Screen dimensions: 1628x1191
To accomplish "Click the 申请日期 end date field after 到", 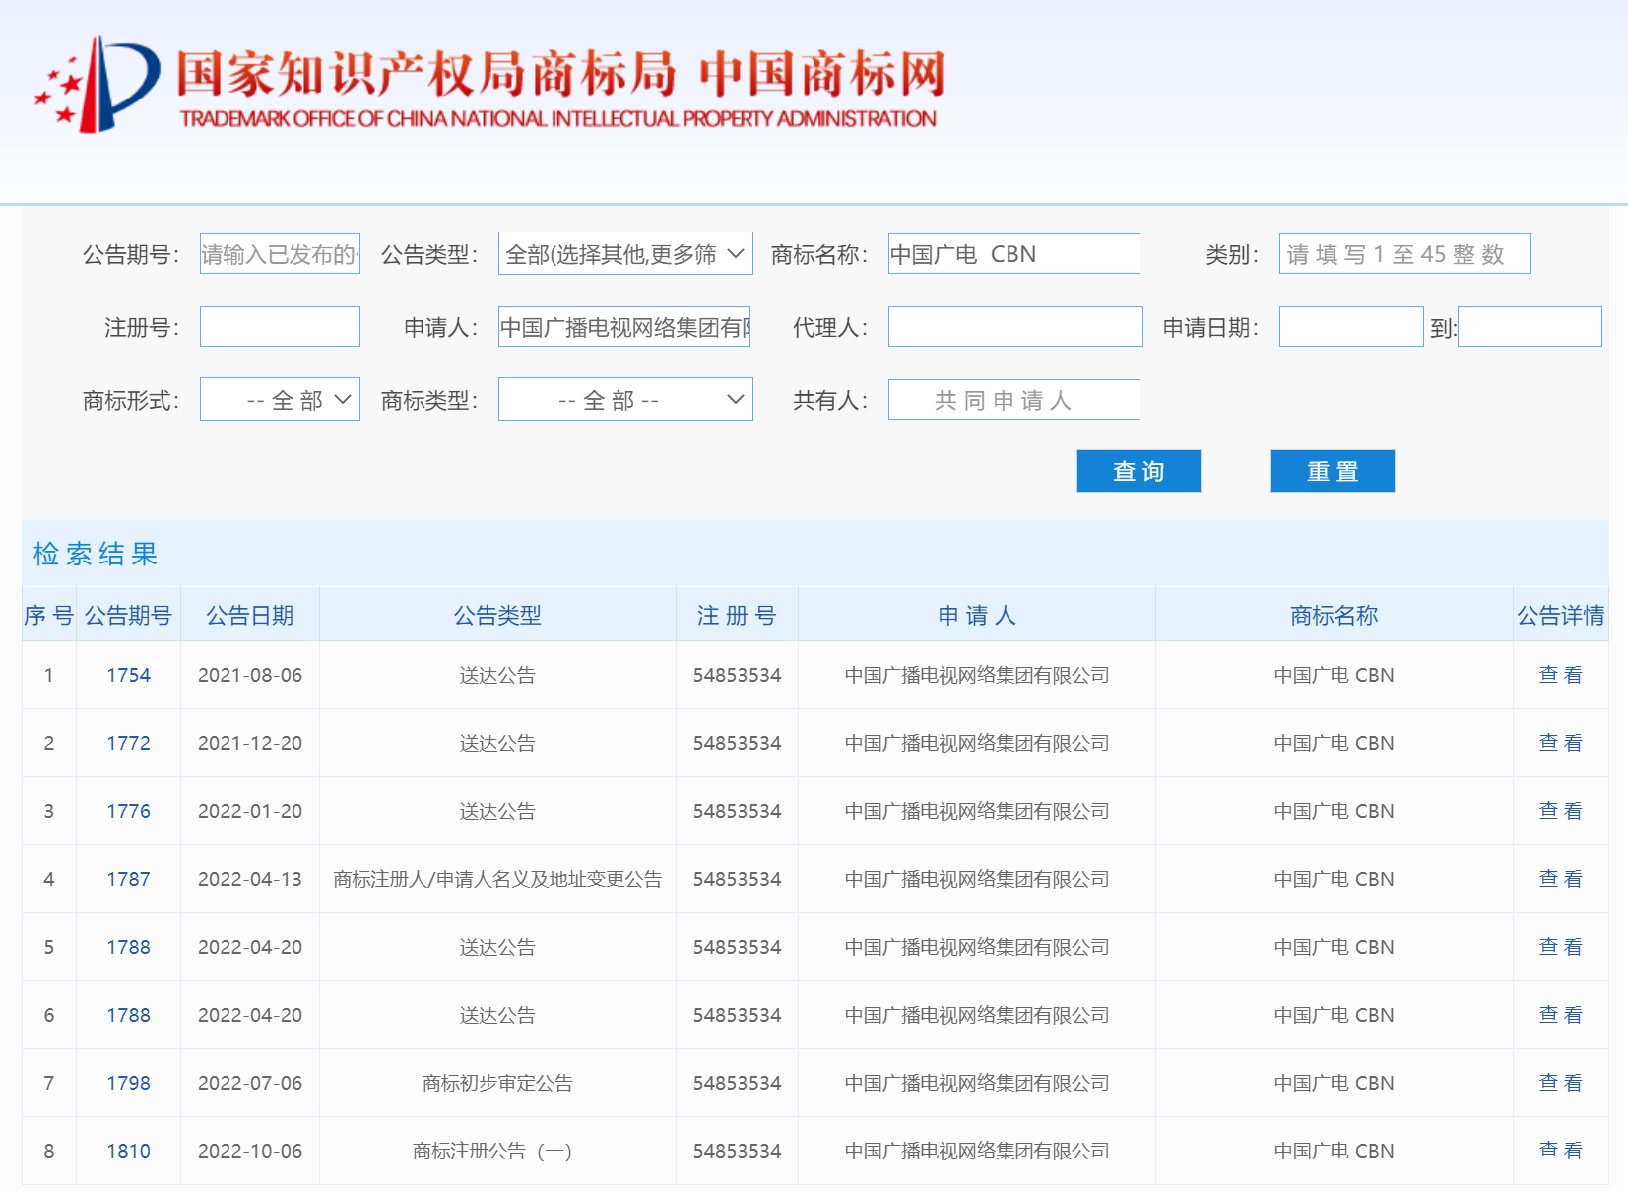I will pyautogui.click(x=1530, y=327).
